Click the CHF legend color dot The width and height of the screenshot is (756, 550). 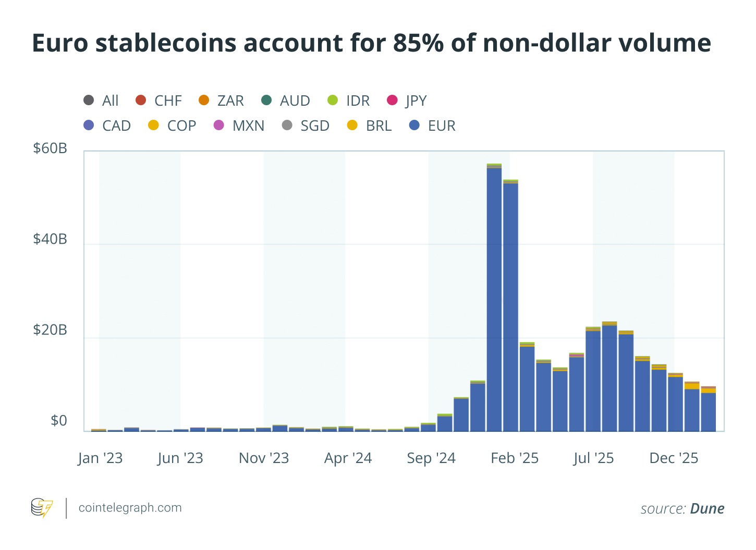point(141,100)
